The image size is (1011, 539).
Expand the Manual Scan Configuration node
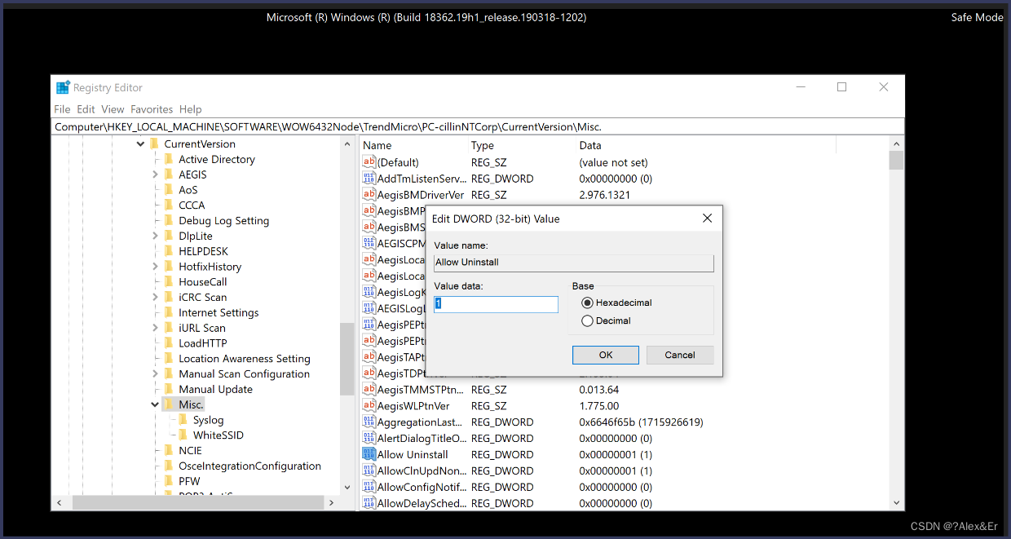156,374
